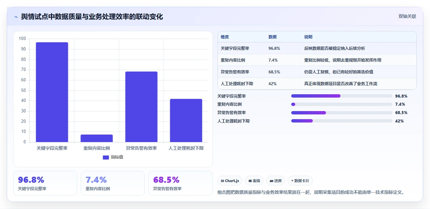Click the 双轴关联 label in the header
Image resolution: width=430 pixels, height=209 pixels.
point(407,16)
